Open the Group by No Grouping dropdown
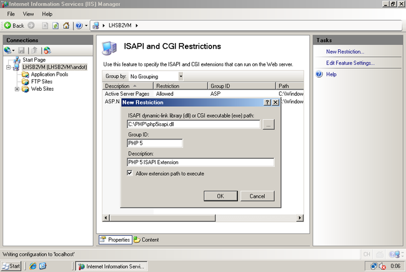This screenshot has height=272, width=406. coord(156,76)
